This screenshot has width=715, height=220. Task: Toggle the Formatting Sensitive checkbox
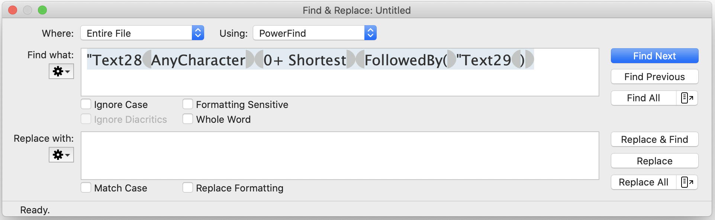click(188, 104)
